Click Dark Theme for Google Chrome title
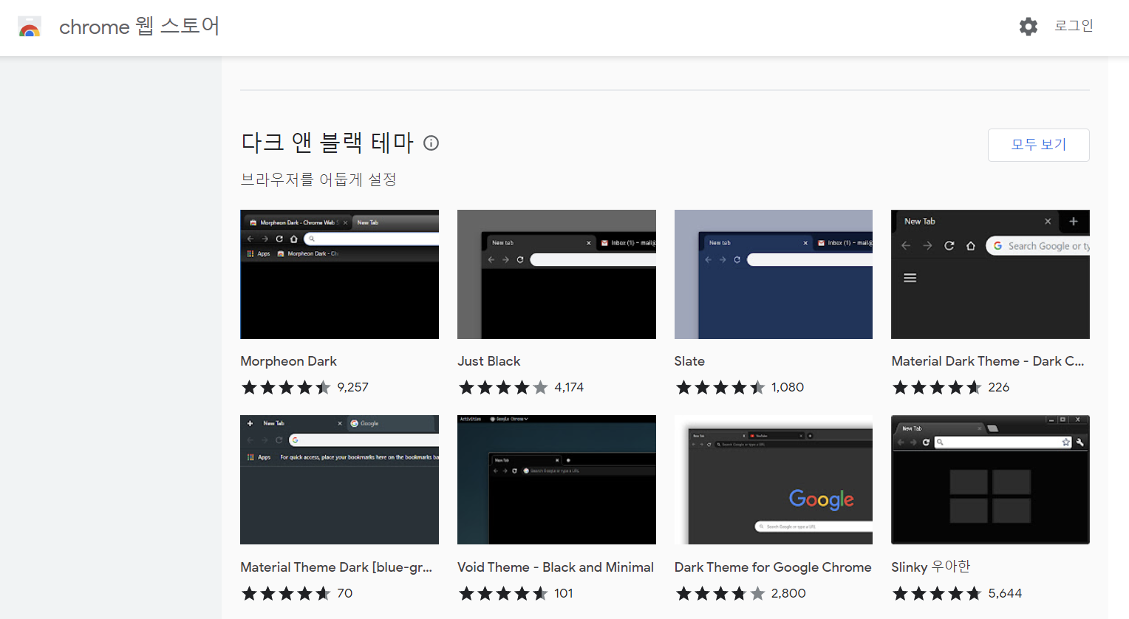This screenshot has height=619, width=1129. (773, 567)
